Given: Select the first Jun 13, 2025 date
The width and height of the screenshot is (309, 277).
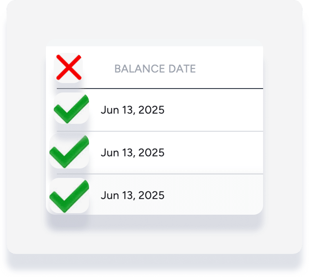Looking at the screenshot, I should pyautogui.click(x=133, y=110).
